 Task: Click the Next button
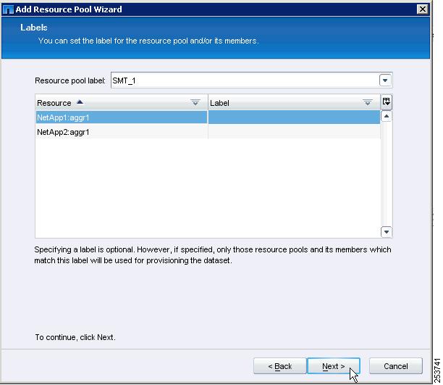click(334, 365)
